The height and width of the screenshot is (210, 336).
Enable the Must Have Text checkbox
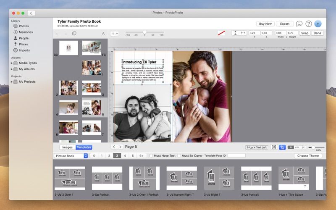tap(151, 156)
